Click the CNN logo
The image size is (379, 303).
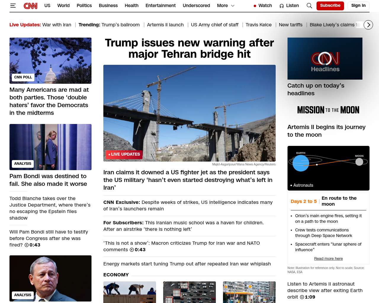click(x=30, y=6)
